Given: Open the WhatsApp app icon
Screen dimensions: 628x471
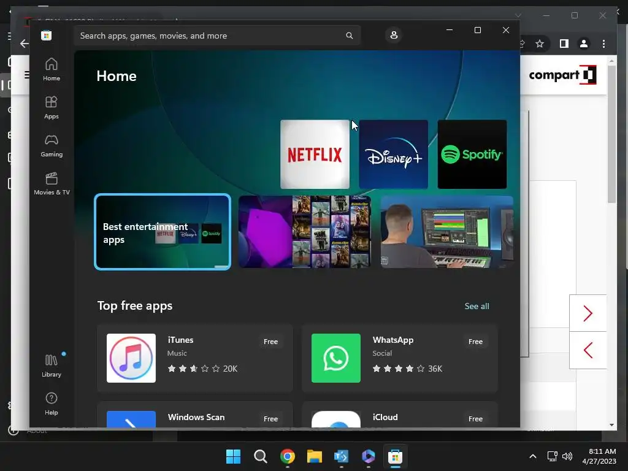Looking at the screenshot, I should pyautogui.click(x=335, y=358).
